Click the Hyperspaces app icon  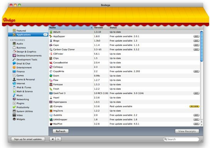click(51, 102)
